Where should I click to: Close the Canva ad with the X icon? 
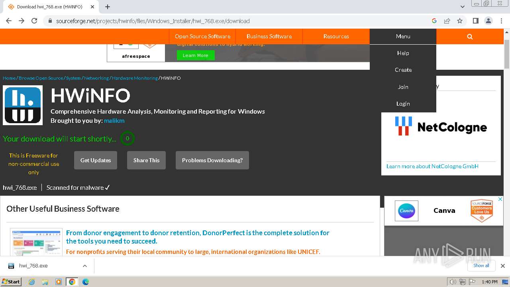[x=500, y=199]
